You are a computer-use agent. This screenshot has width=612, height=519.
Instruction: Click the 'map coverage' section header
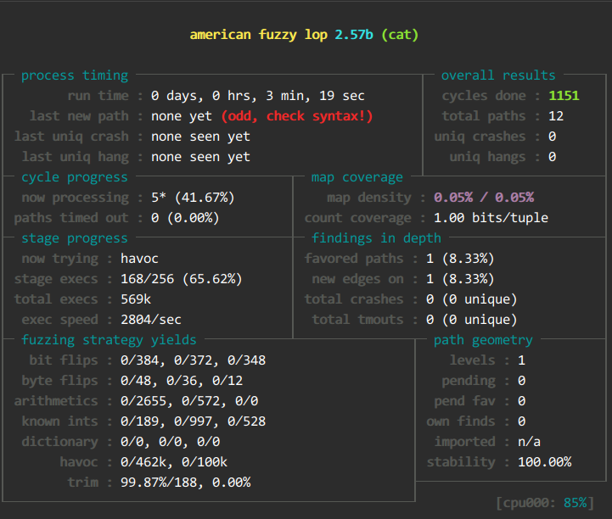click(x=357, y=177)
